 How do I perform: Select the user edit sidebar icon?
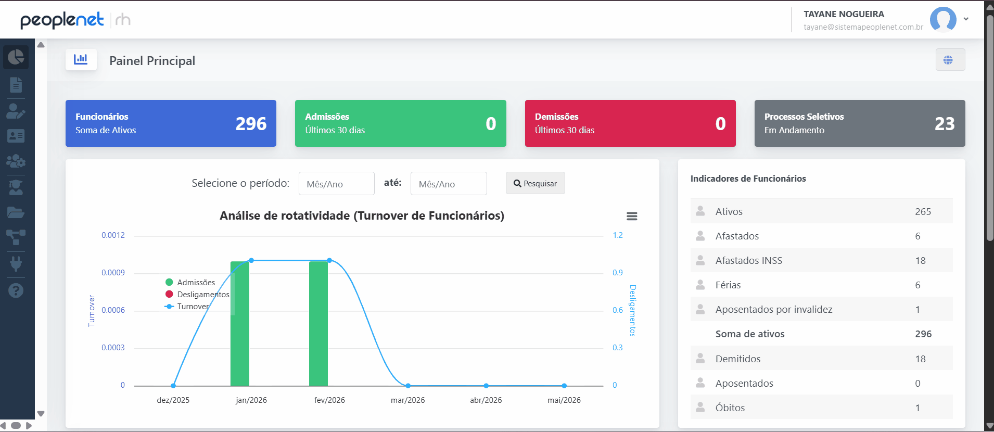tap(16, 111)
